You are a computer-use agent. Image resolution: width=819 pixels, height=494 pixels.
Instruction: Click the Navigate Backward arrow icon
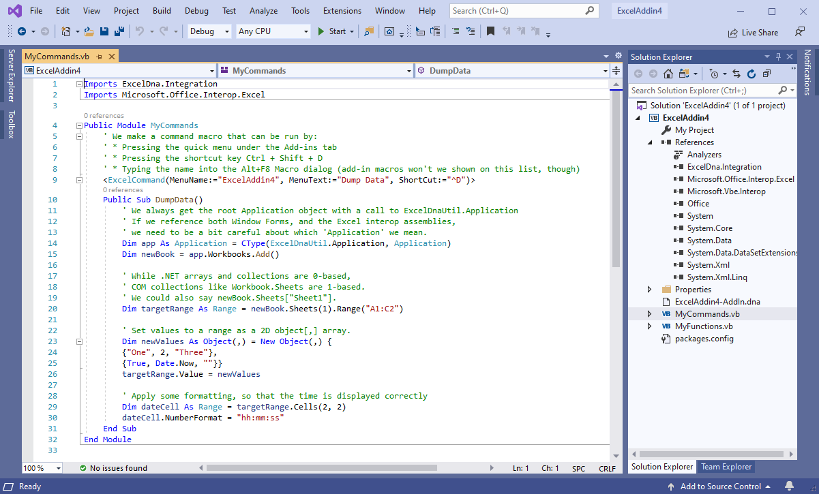(22, 31)
